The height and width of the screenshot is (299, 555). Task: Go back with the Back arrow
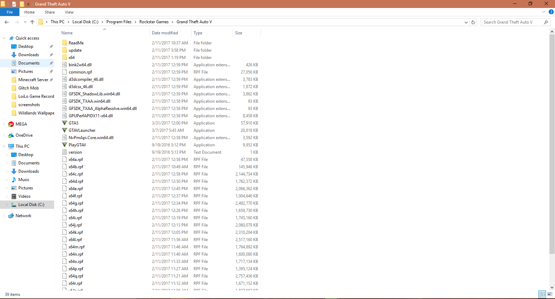[x=7, y=22]
